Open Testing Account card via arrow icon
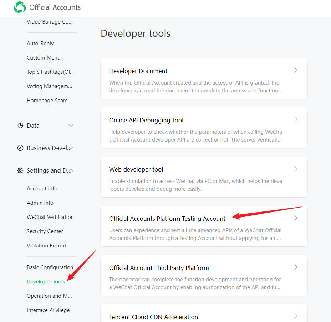This screenshot has height=322, width=331. 296,218
